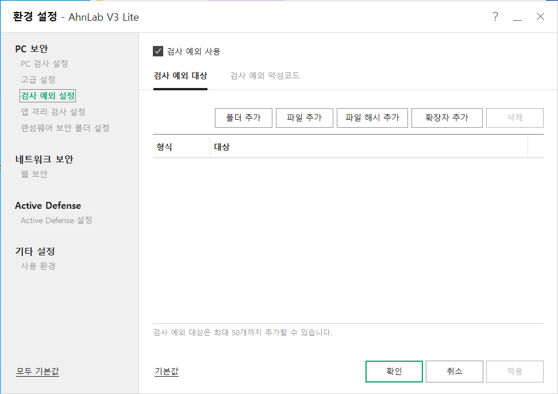Viewport: 558px width, 394px height.
Task: Open 사용 환경 settings
Action: tap(38, 266)
